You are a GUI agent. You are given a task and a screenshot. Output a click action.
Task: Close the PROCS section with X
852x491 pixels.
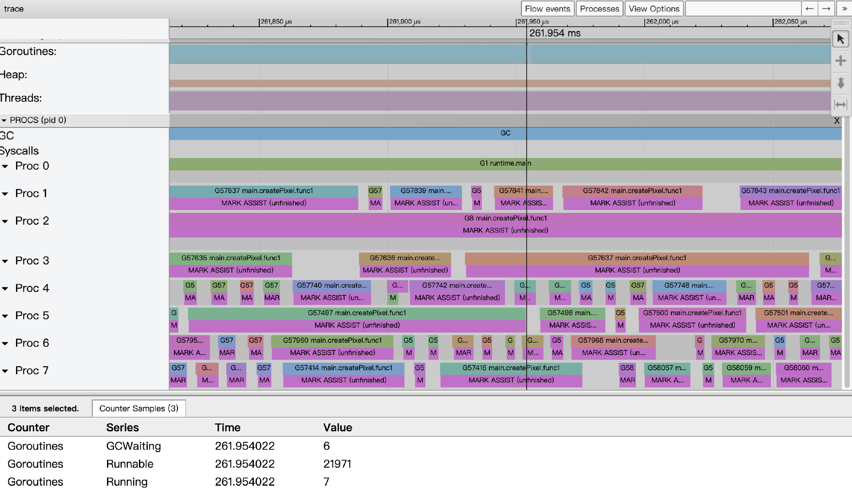tap(836, 121)
